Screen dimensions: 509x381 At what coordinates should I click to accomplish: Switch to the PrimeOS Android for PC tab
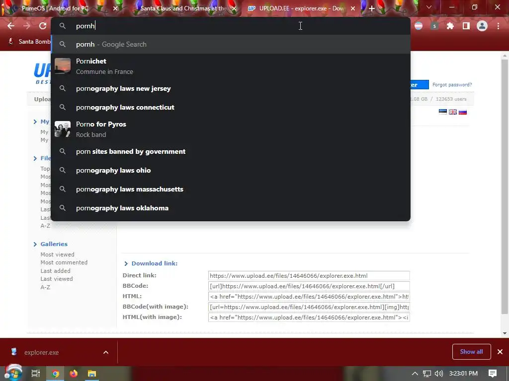55,8
